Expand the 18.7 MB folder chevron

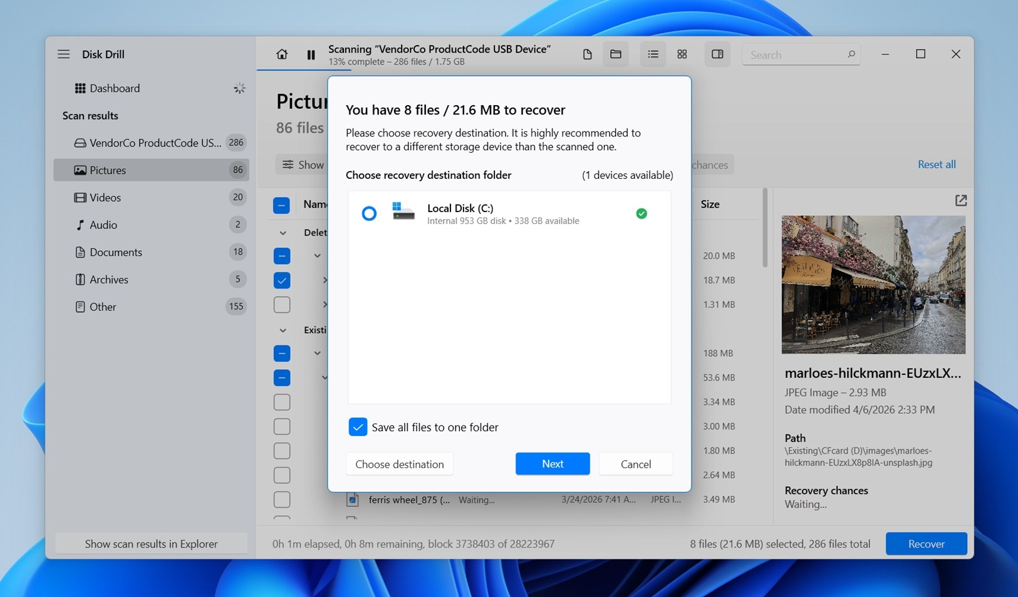(x=325, y=280)
